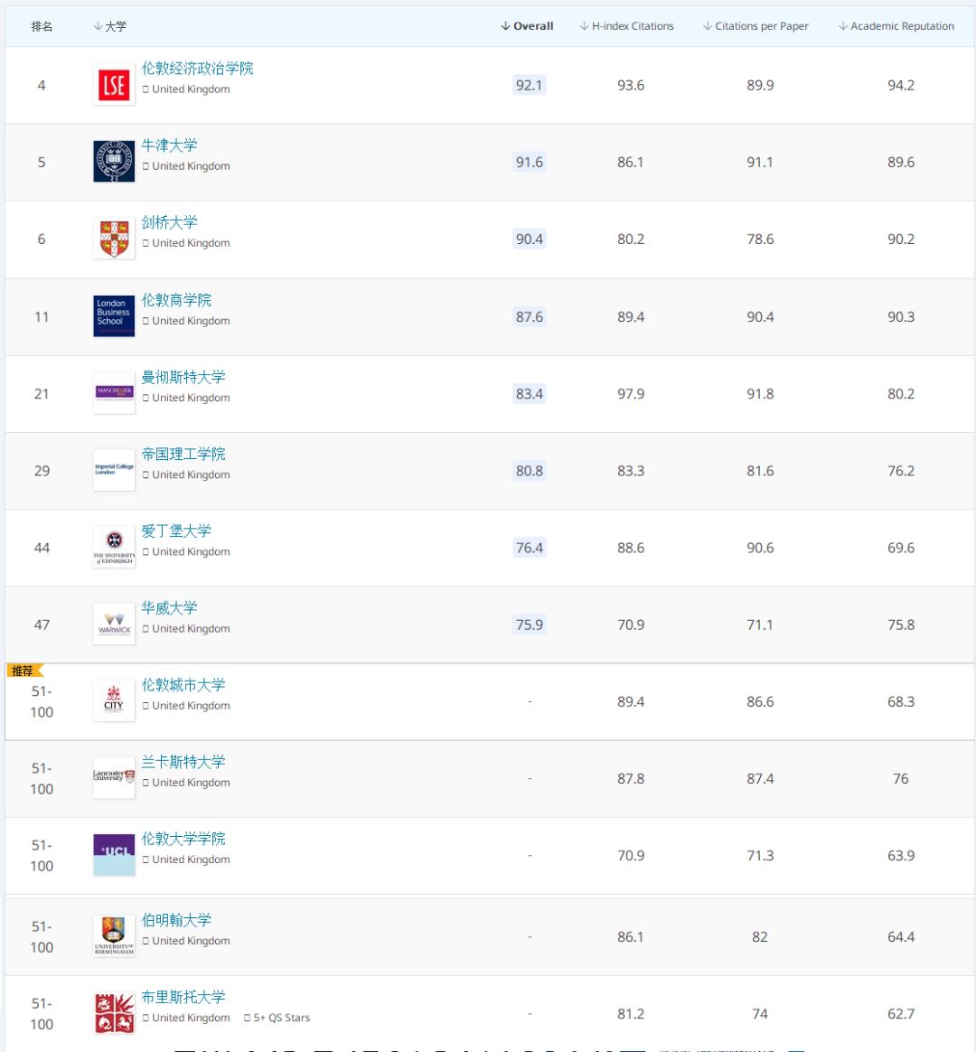Click the LSE logo icon
976x1052 pixels.
114,85
